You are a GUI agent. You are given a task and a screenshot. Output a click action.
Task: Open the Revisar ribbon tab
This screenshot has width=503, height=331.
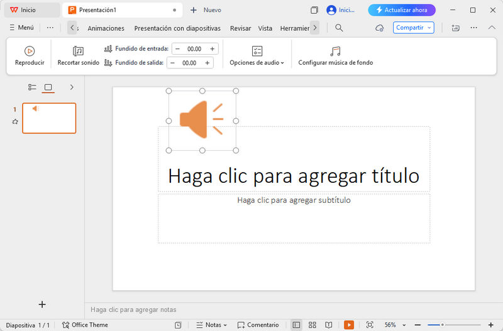click(240, 28)
